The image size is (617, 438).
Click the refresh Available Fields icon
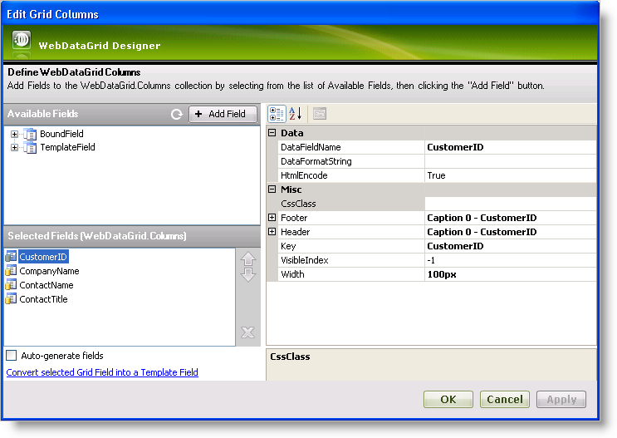[x=177, y=114]
